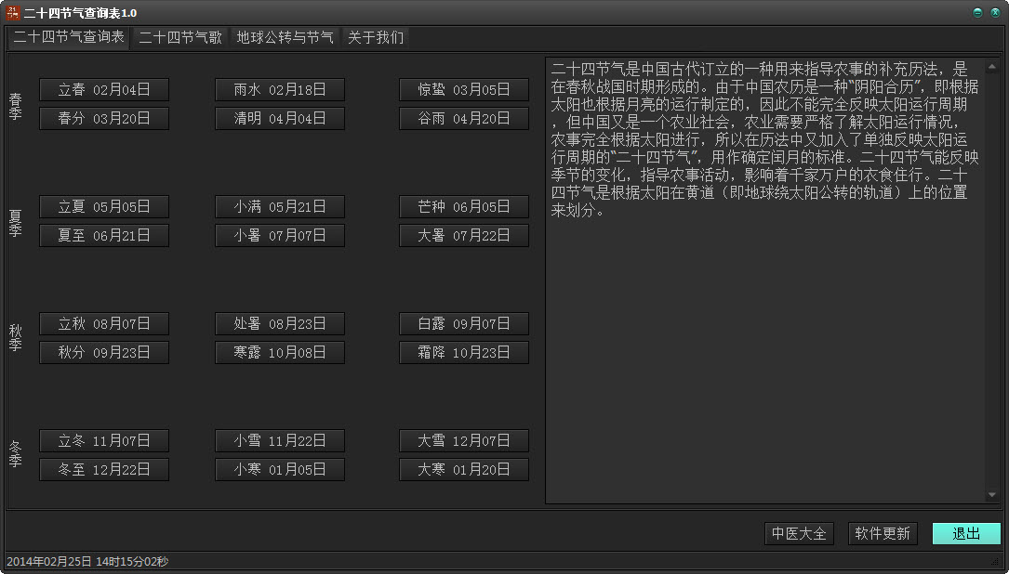The width and height of the screenshot is (1009, 574).
Task: Close window with teal round X button
Action: click(x=995, y=13)
